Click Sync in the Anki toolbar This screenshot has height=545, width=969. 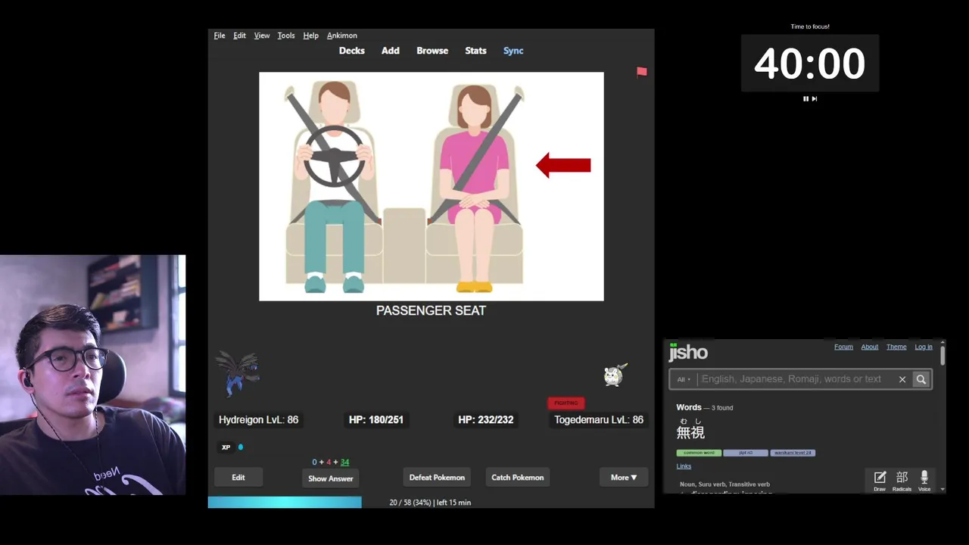(x=513, y=51)
